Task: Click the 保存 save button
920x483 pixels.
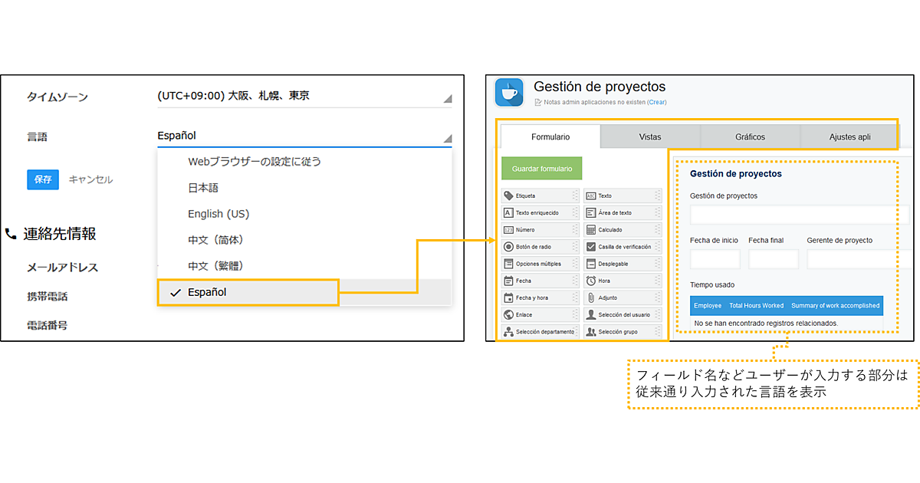Action: (x=43, y=179)
